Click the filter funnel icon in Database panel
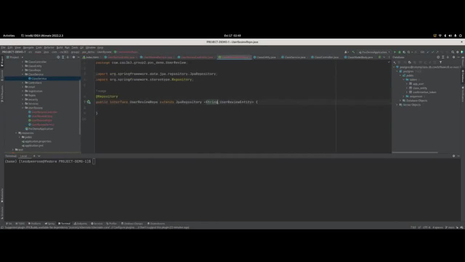 (441, 62)
